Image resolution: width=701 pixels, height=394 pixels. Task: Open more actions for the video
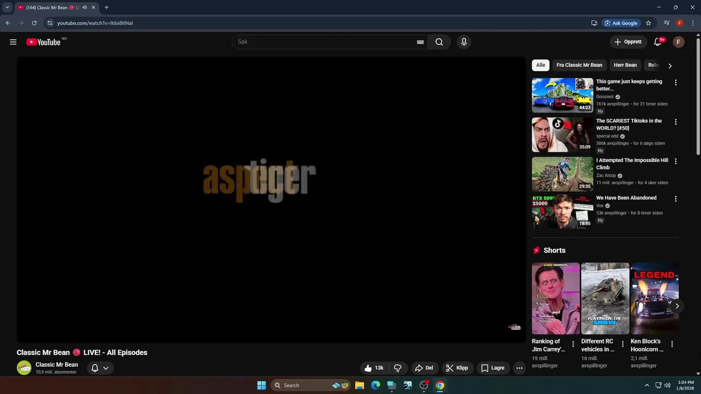(520, 368)
